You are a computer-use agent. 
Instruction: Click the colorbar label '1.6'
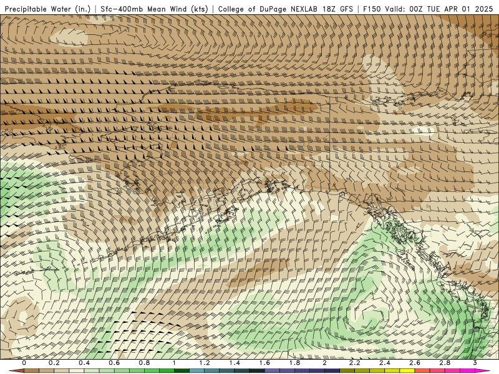[264, 363]
